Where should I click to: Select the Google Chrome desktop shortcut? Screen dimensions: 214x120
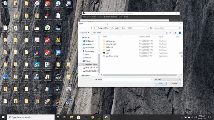pyautogui.click(x=37, y=103)
